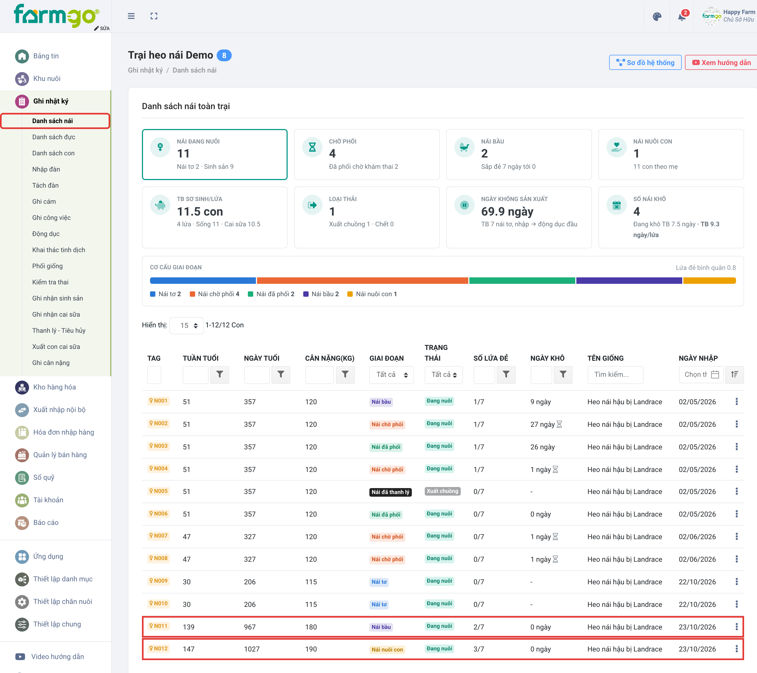Screen dimensions: 757x673
Task: Click the blue Nái tơ stage bar
Action: [203, 281]
